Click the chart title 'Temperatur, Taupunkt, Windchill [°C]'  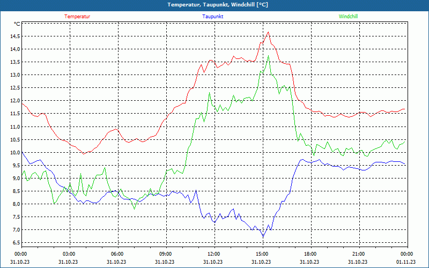pos(218,5)
